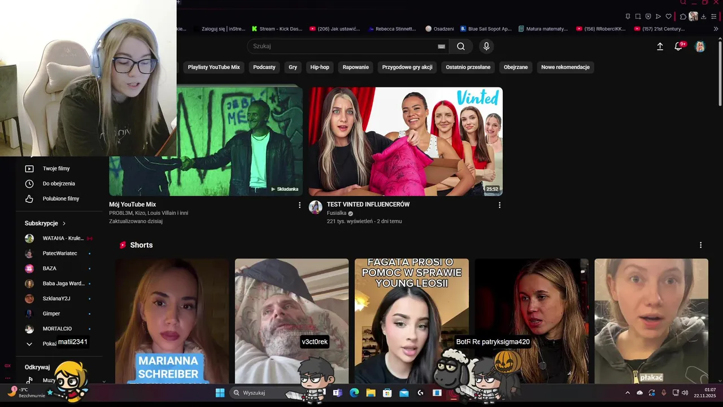
Task: Open Twoje filmy in the sidebar
Action: point(56,168)
